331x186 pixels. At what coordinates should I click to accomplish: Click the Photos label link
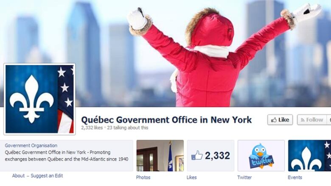point(143,178)
